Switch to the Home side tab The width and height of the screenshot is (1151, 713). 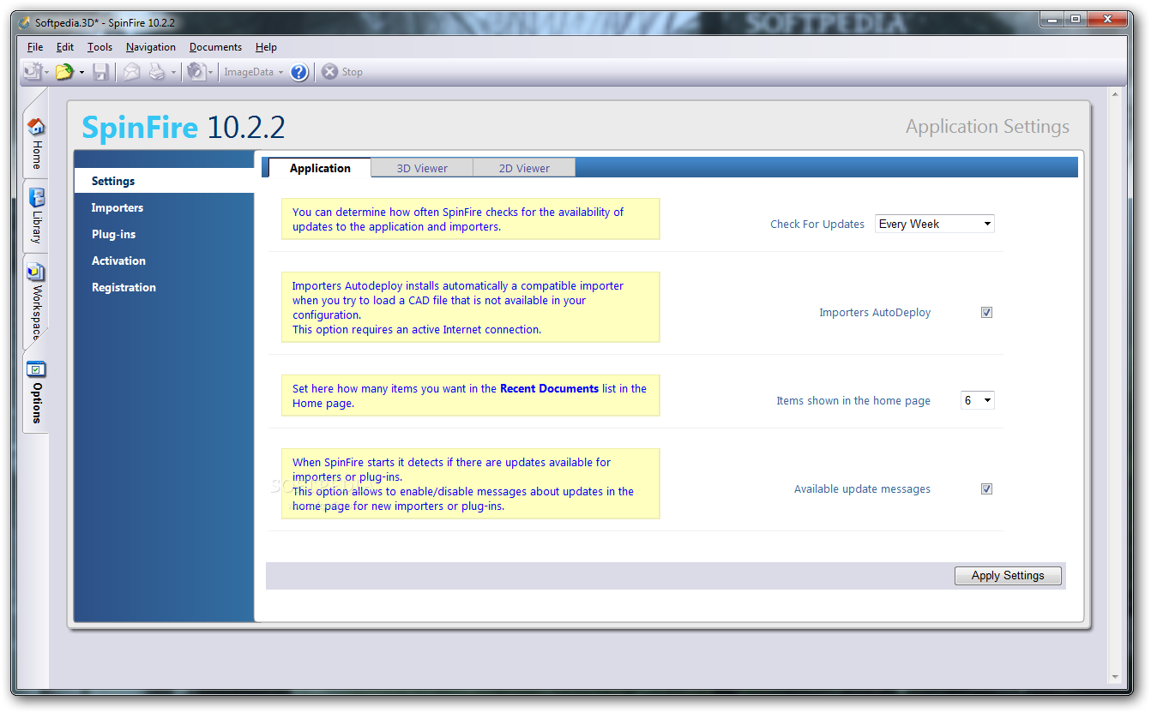(36, 143)
